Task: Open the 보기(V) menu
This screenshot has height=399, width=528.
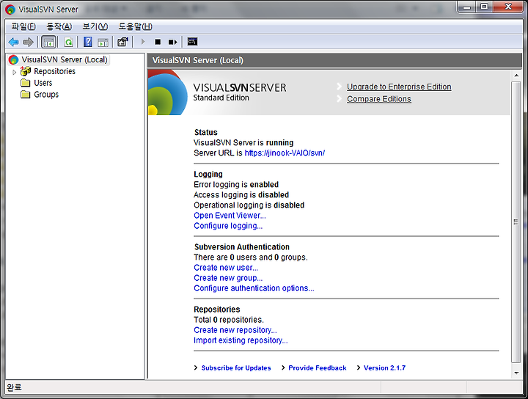Action: (95, 26)
